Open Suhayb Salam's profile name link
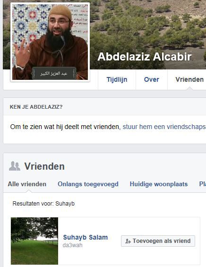This screenshot has width=206, height=267. (x=86, y=237)
